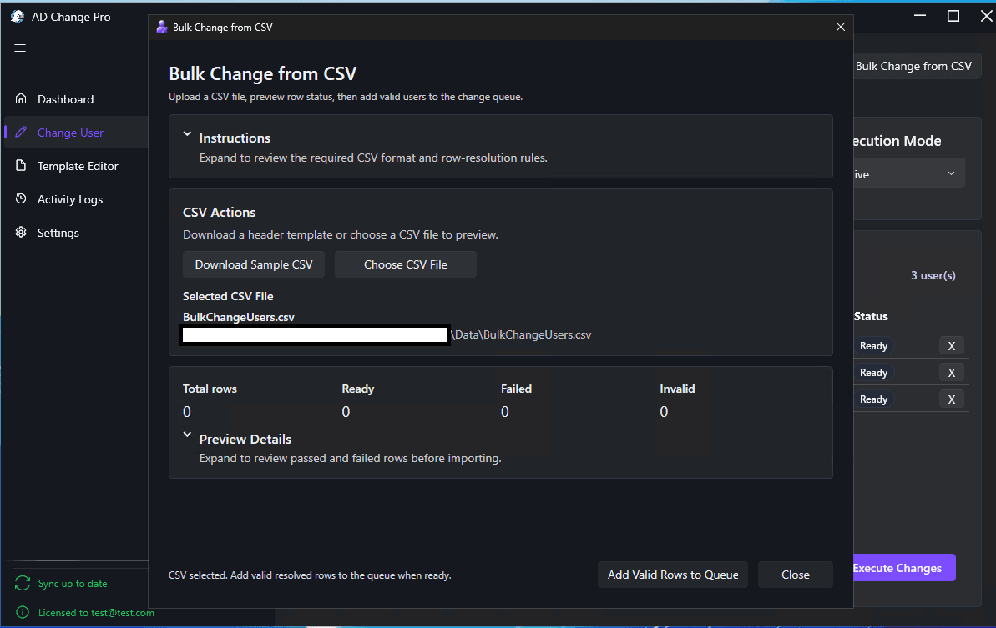The image size is (996, 628).
Task: Open Template Editor from the sidebar
Action: [x=78, y=166]
